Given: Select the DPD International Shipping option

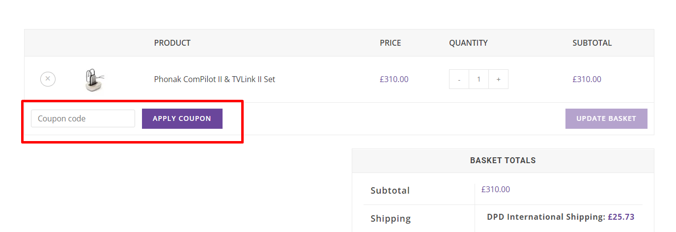Looking at the screenshot, I should coord(561,217).
